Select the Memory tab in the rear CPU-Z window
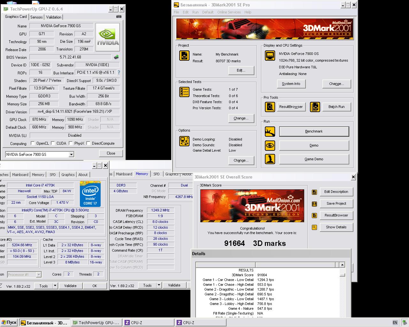Image resolution: width=409 pixels, height=327 pixels. tap(142, 174)
